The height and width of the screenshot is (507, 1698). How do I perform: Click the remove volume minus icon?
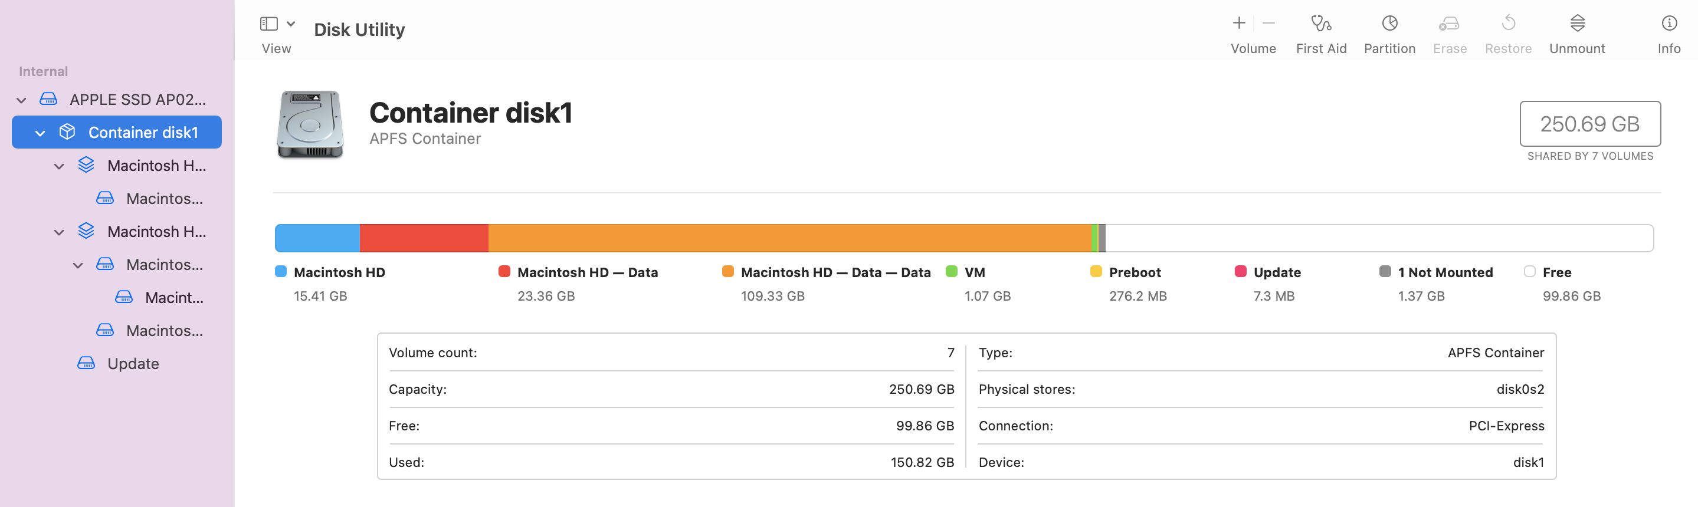pos(1268,24)
